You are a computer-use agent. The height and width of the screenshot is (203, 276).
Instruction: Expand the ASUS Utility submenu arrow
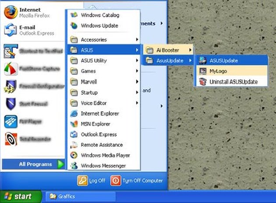137,61
